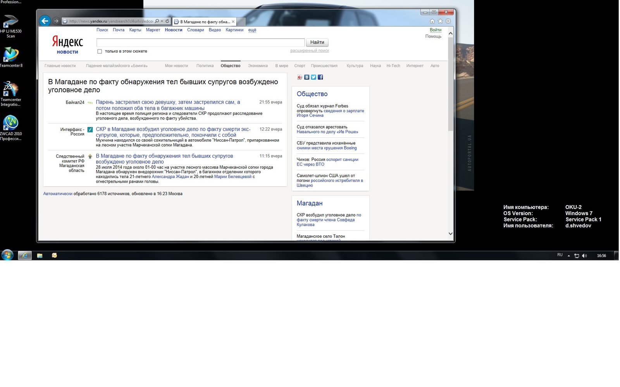Go to the Главные новости section
Image resolution: width=620 pixels, height=387 pixels.
(x=60, y=66)
